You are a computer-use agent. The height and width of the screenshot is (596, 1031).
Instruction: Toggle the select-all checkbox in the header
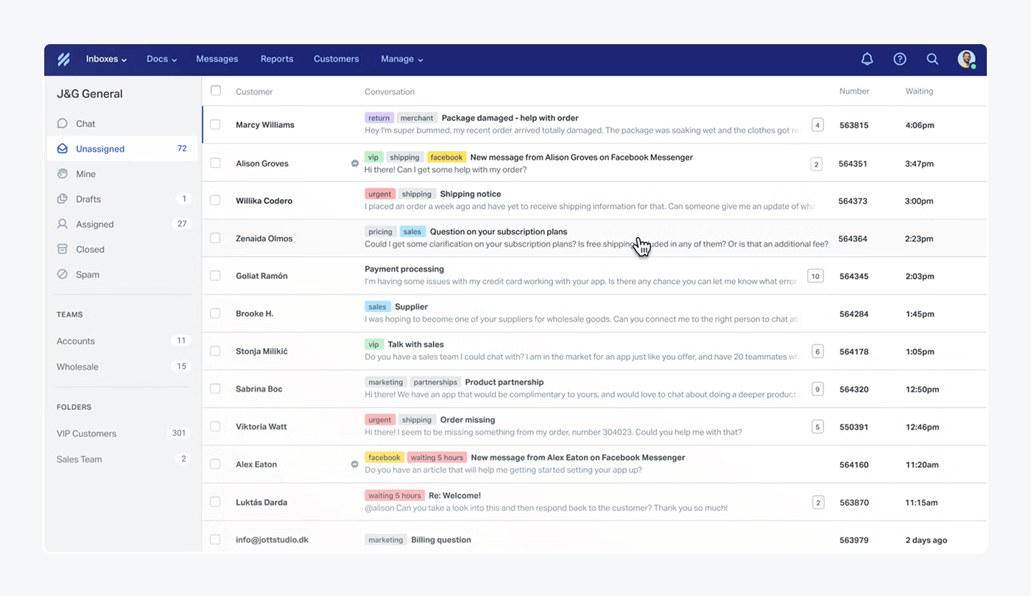tap(215, 90)
